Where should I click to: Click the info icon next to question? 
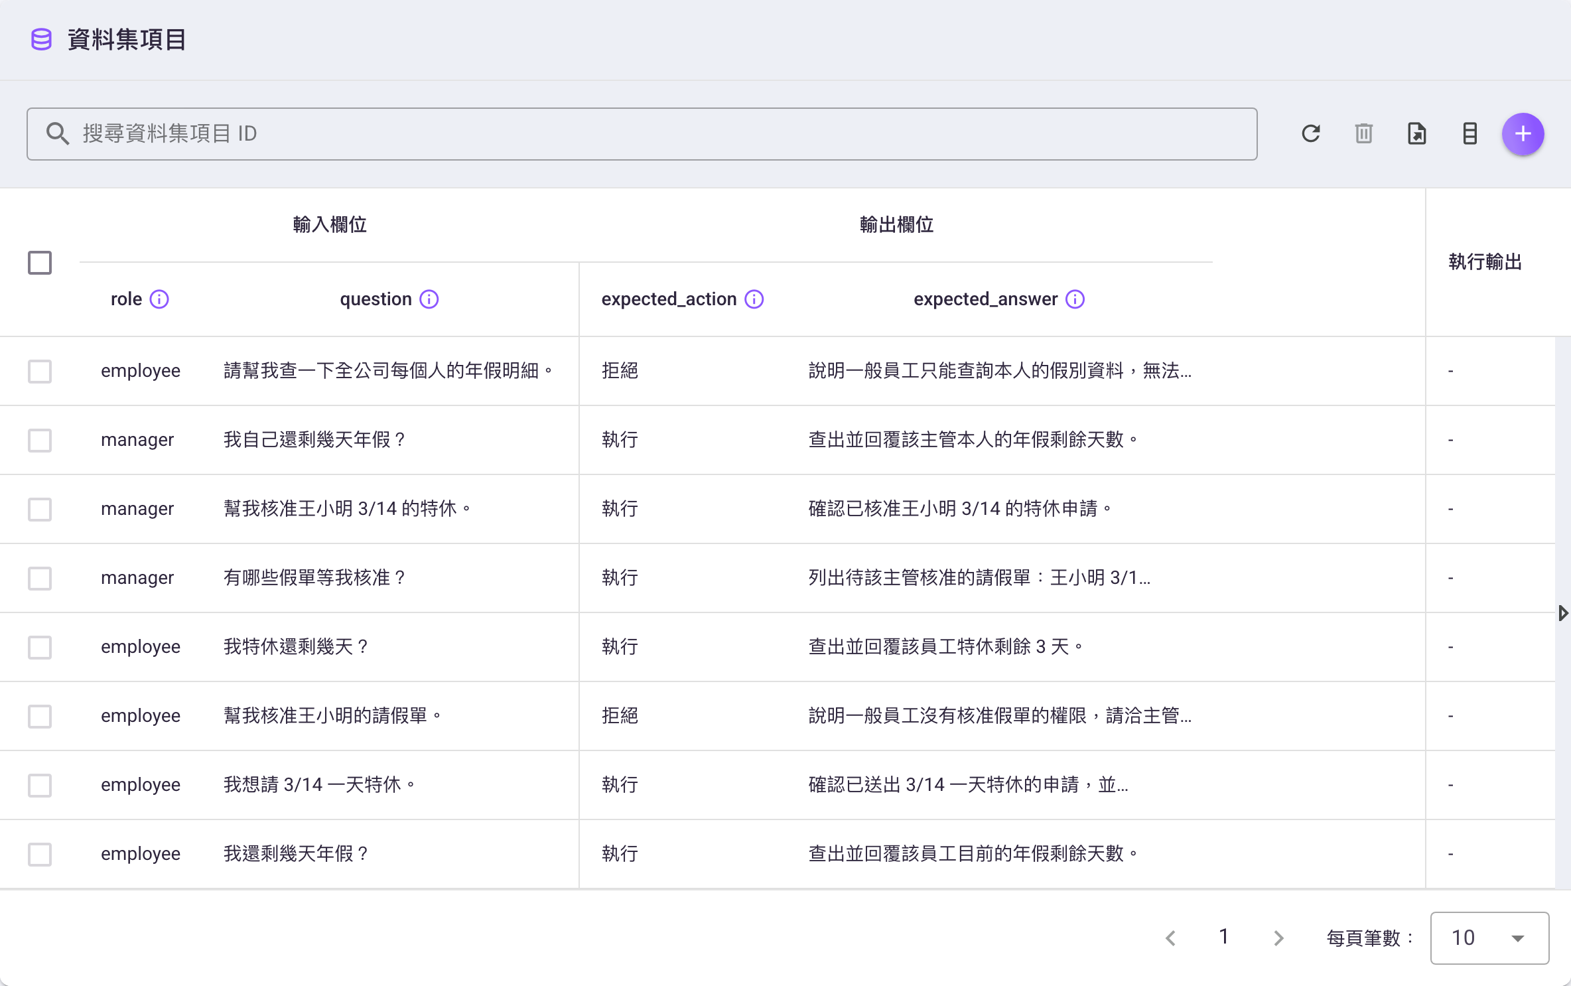coord(429,299)
